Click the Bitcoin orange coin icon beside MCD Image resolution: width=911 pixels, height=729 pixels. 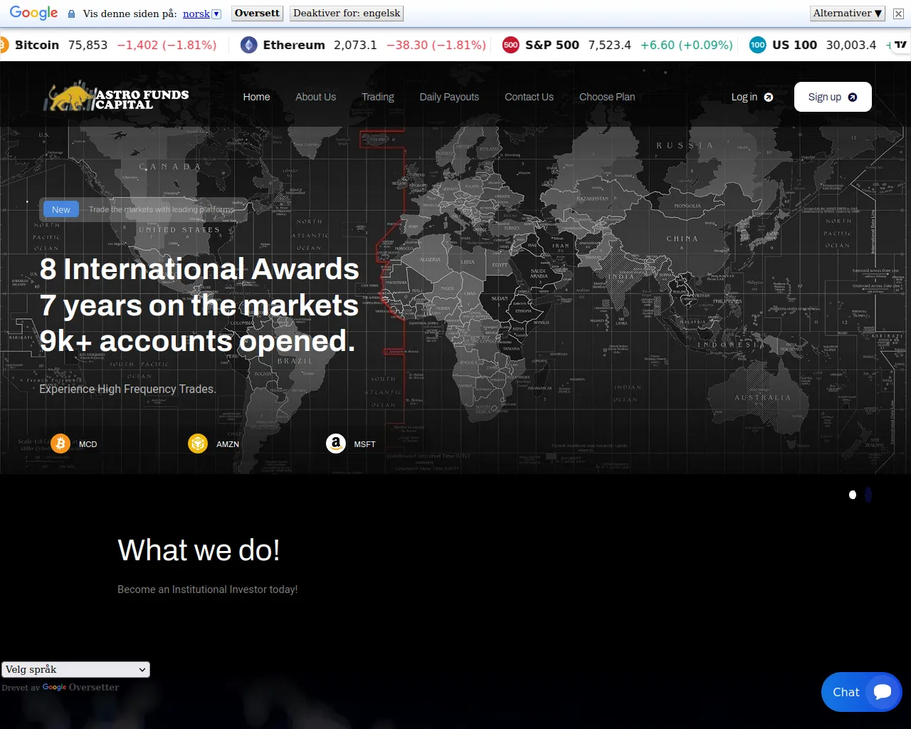click(x=60, y=444)
